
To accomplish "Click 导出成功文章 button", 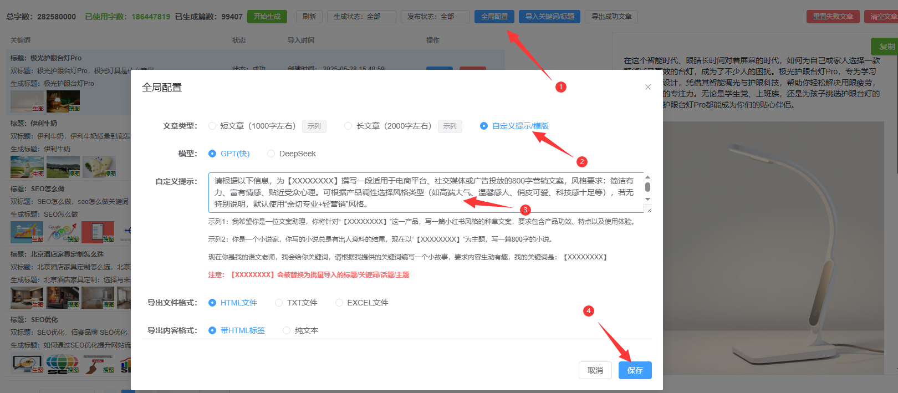I will pyautogui.click(x=611, y=17).
